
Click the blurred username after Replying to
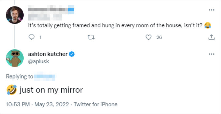45,76
